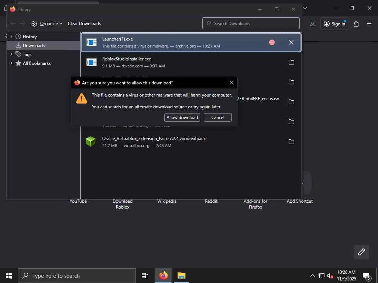Select Tags in the Library sidebar
This screenshot has height=283, width=378.
click(x=27, y=55)
